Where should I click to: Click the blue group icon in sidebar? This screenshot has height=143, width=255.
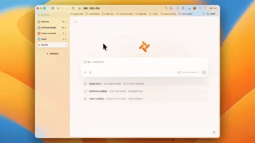coord(39,39)
